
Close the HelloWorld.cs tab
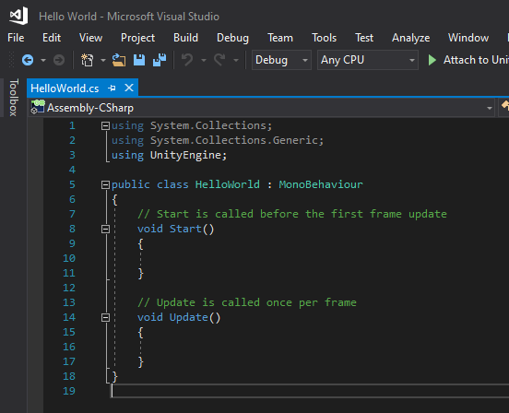(x=129, y=88)
